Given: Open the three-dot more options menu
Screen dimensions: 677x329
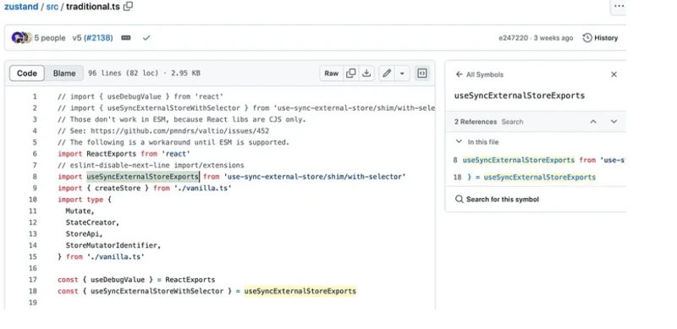Looking at the screenshot, I should point(619,6).
